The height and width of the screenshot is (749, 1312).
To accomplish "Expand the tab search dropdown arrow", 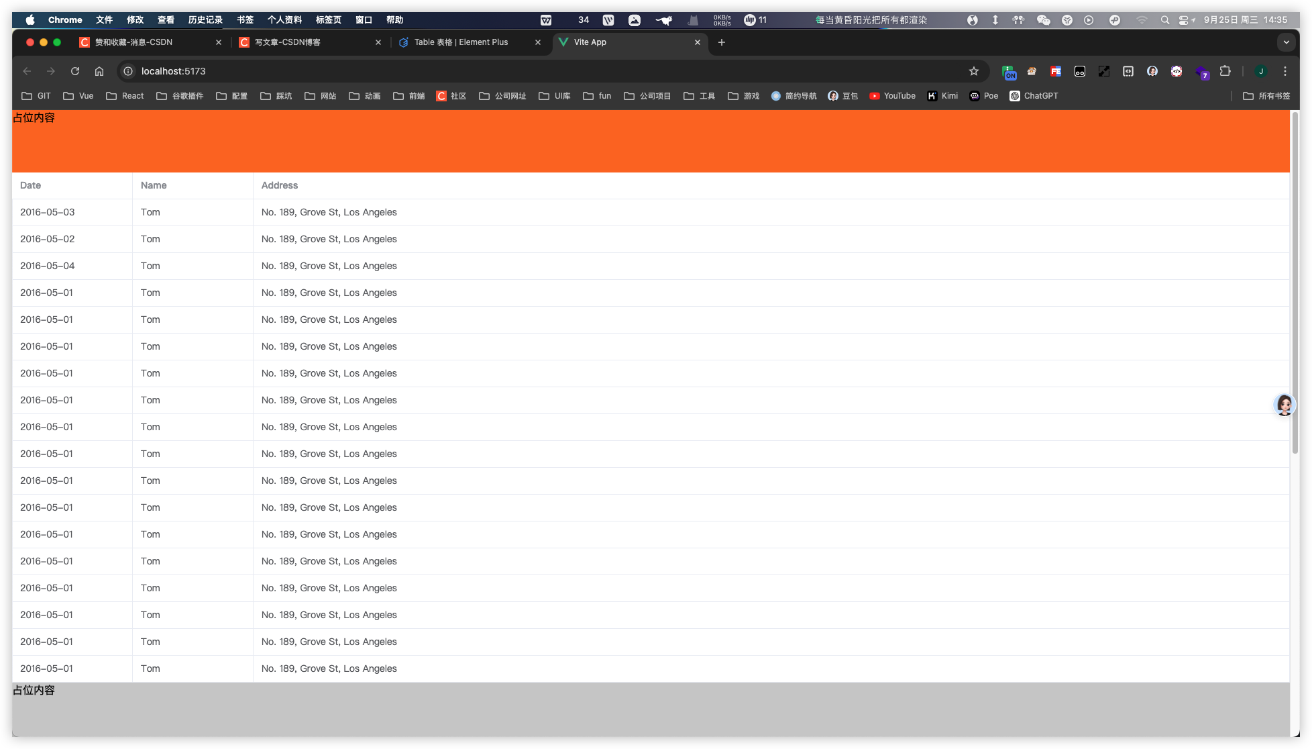I will pos(1286,42).
